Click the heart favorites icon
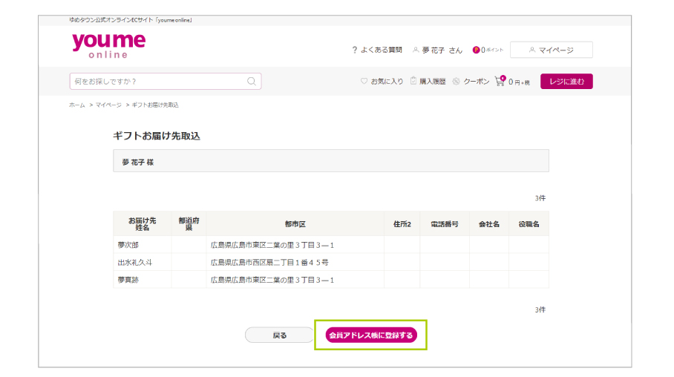 tap(364, 81)
